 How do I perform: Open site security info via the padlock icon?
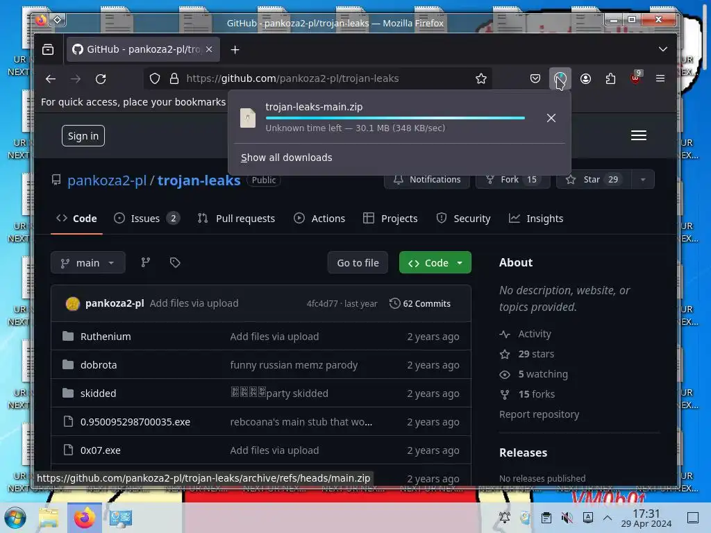coord(174,79)
